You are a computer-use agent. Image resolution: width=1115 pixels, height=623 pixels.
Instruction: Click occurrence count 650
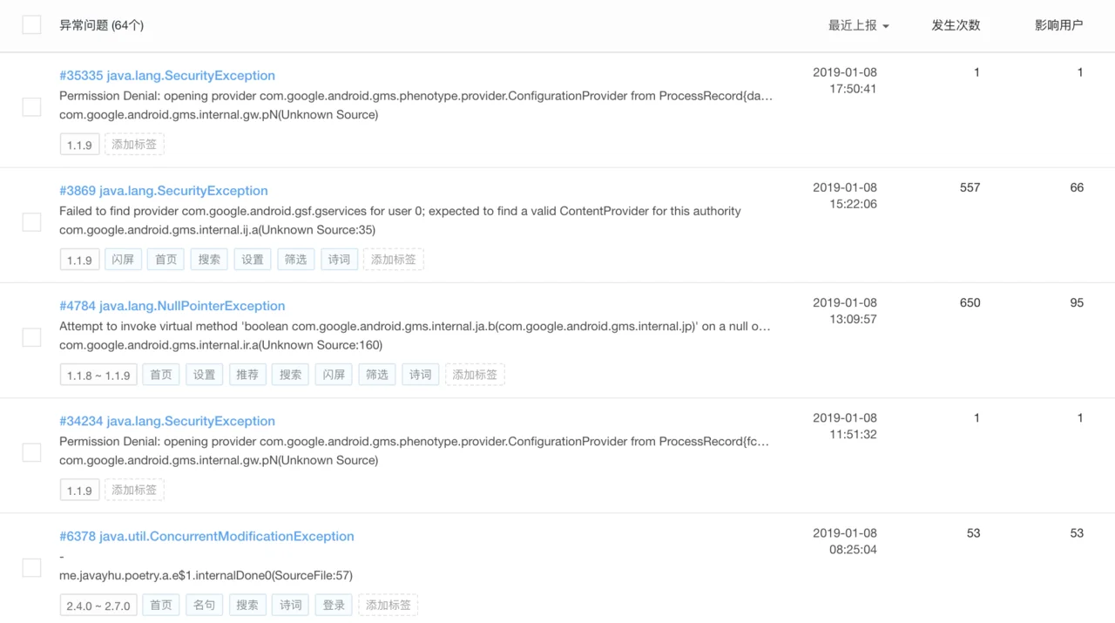point(970,302)
